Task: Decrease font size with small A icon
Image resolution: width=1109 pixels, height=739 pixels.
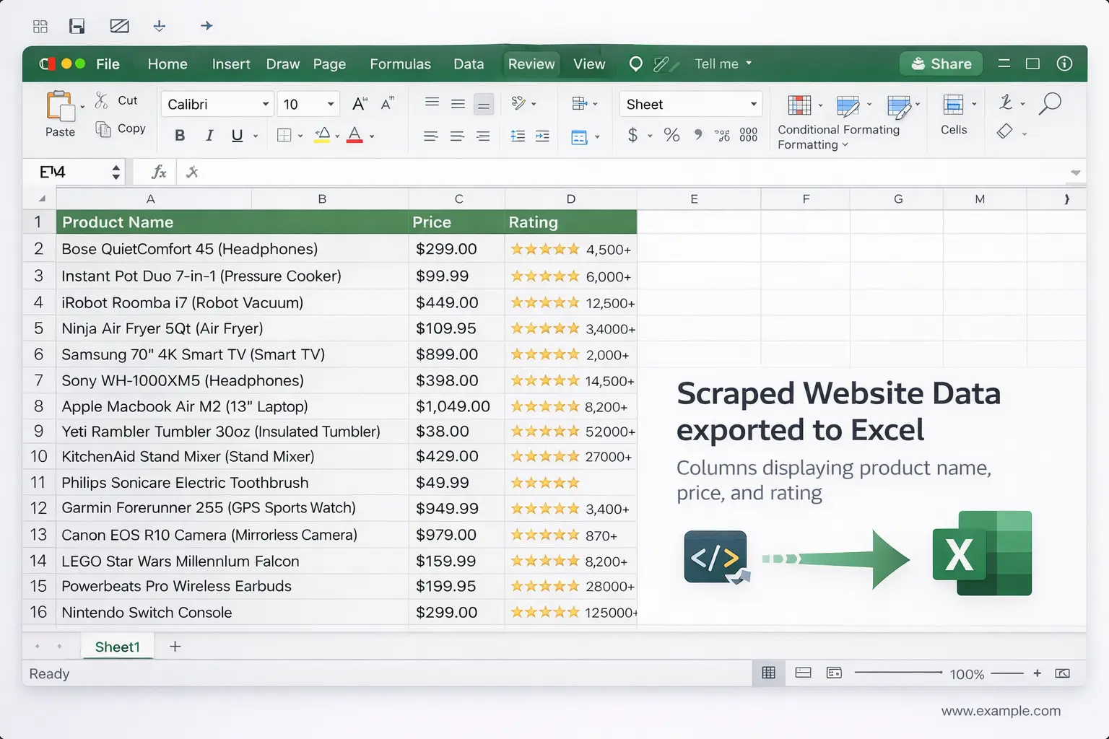Action: pos(388,104)
